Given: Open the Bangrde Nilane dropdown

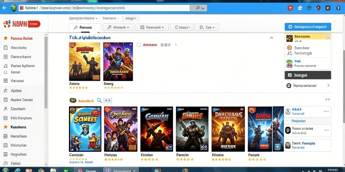Looking at the screenshot, I should [x=84, y=18].
